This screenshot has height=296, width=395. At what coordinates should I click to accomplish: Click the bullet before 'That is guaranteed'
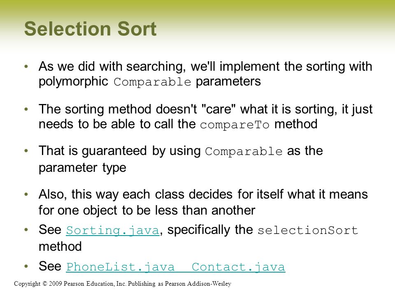click(26, 151)
